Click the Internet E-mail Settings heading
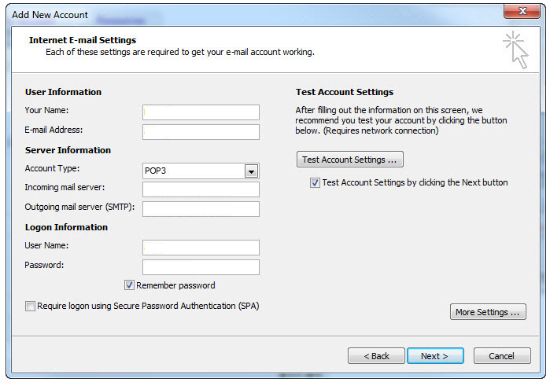The width and height of the screenshot is (550, 382). pos(83,40)
